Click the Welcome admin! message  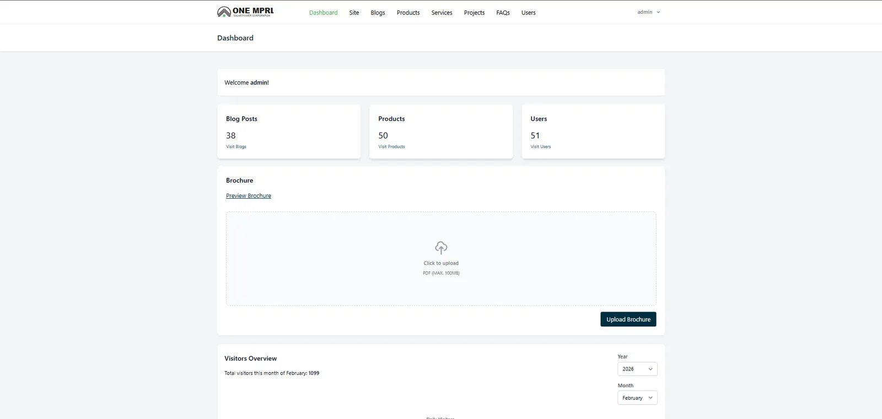coord(246,83)
